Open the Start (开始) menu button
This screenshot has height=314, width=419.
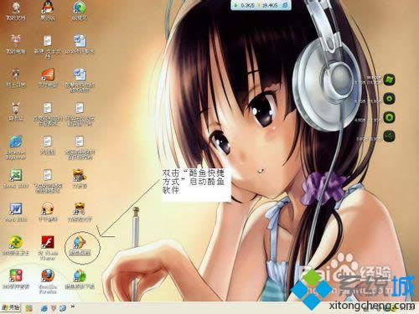(x=11, y=307)
